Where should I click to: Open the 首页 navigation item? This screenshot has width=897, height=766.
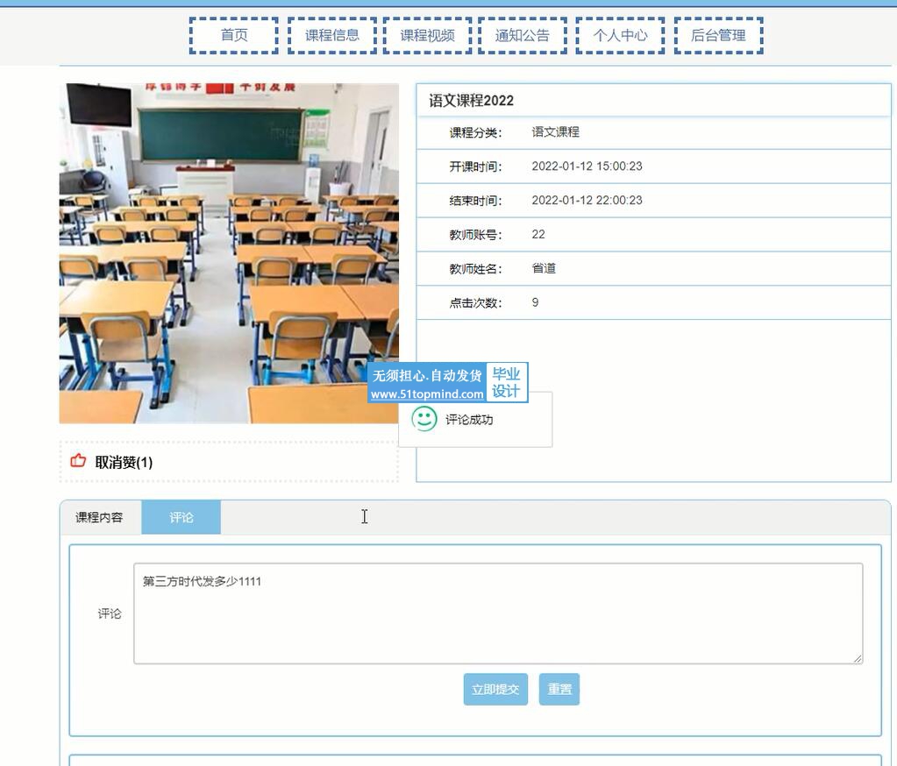pos(234,35)
